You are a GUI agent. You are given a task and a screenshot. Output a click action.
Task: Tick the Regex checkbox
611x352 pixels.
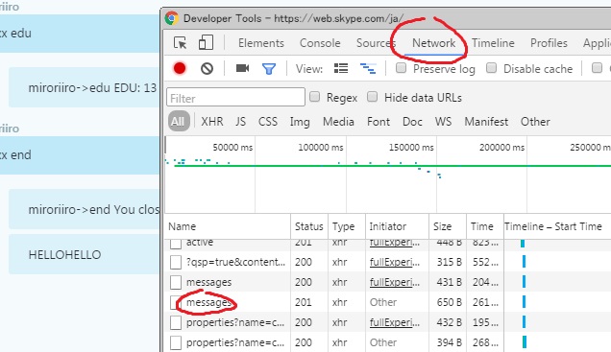[x=314, y=97]
